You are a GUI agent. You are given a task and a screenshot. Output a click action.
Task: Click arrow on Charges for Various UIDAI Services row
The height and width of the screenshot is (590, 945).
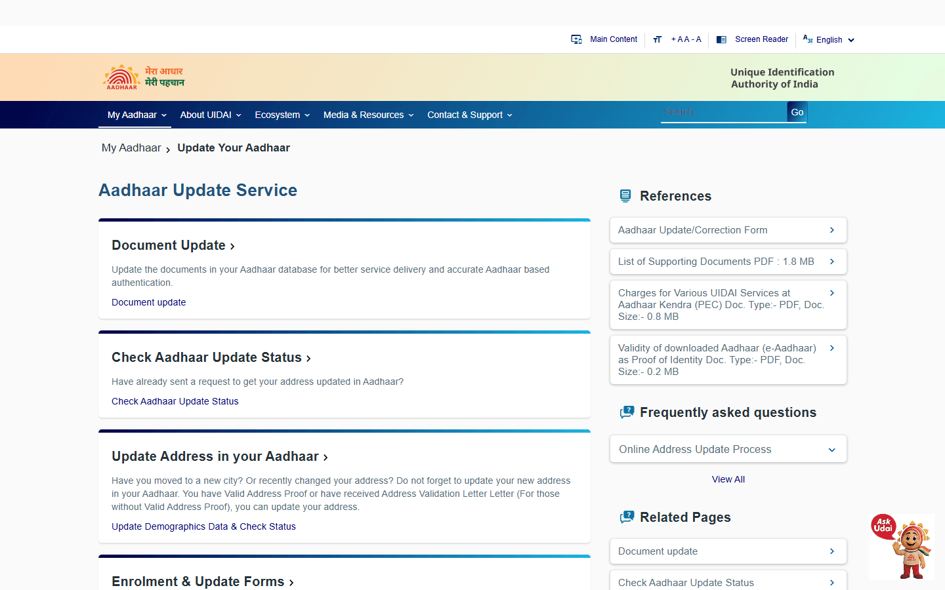[831, 293]
